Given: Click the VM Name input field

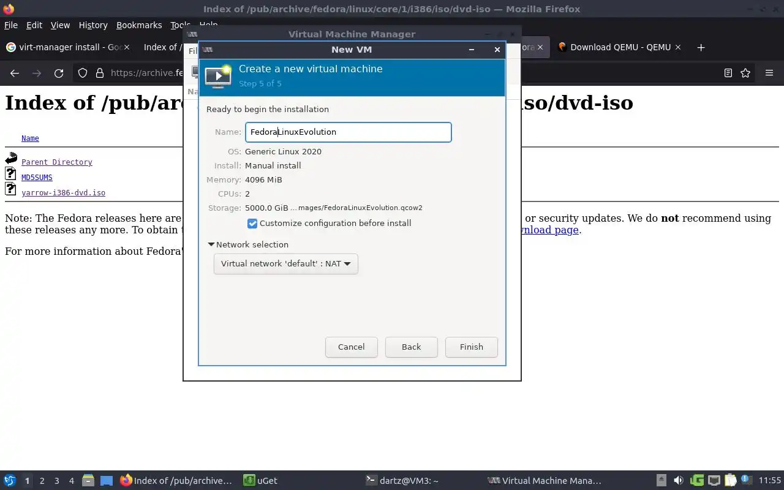Looking at the screenshot, I should click(349, 132).
